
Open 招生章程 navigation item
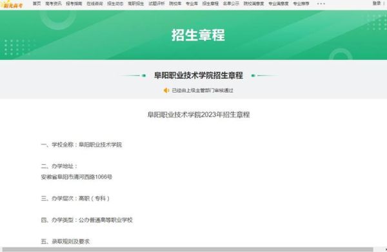[210, 4]
